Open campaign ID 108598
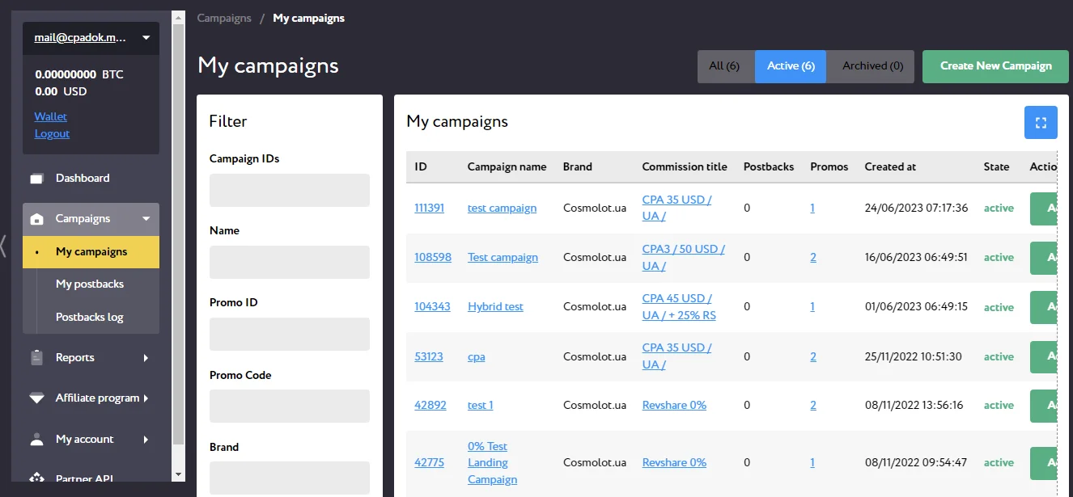Image resolution: width=1073 pixels, height=497 pixels. (x=433, y=257)
